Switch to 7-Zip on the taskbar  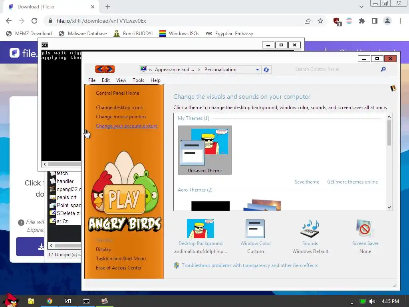point(68,301)
